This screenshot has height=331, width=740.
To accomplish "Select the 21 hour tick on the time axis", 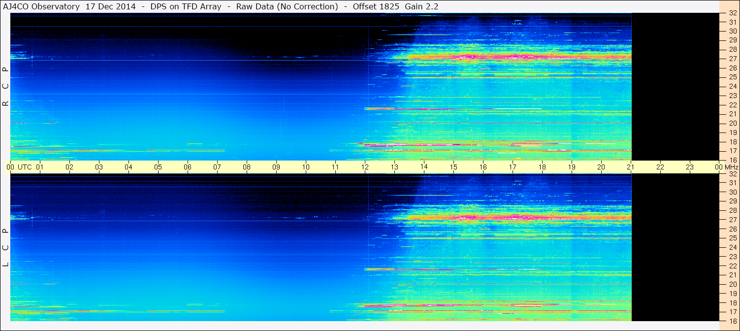I will pyautogui.click(x=631, y=167).
